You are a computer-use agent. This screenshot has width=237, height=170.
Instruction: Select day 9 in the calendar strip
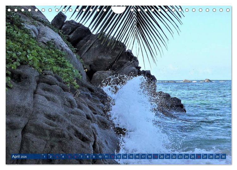click(94, 156)
